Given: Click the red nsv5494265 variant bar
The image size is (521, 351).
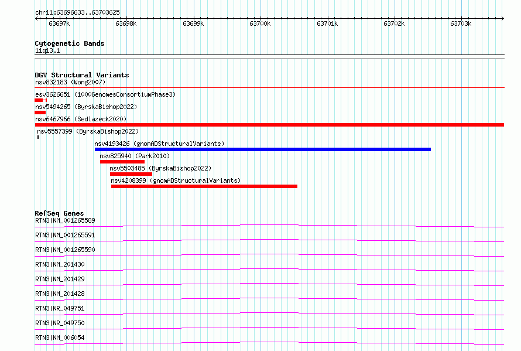Looking at the screenshot, I should (40, 113).
